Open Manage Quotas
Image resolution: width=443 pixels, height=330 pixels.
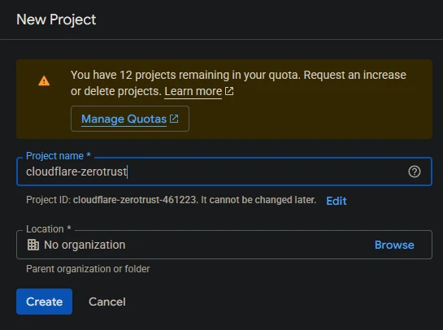pos(130,119)
